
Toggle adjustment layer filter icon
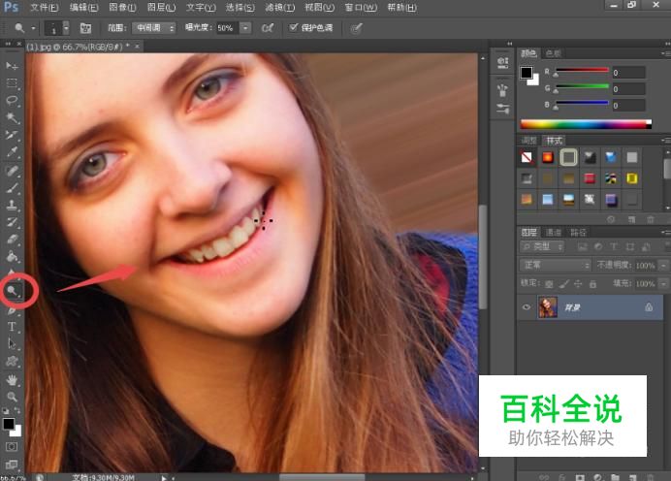pos(598,247)
